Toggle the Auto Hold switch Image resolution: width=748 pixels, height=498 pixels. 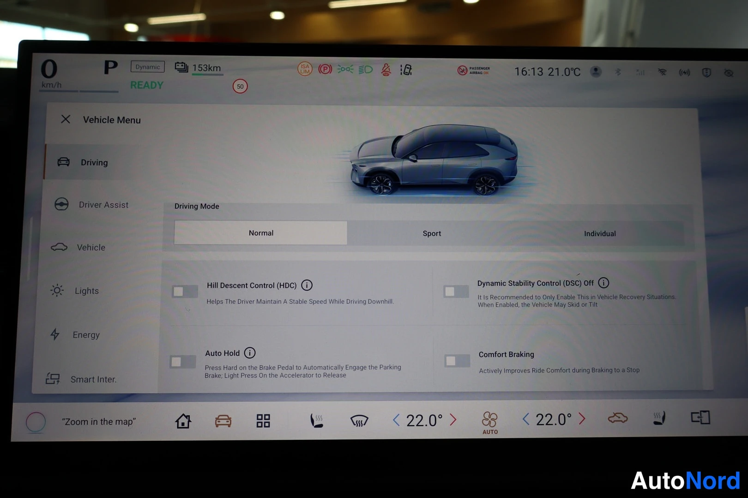(182, 362)
